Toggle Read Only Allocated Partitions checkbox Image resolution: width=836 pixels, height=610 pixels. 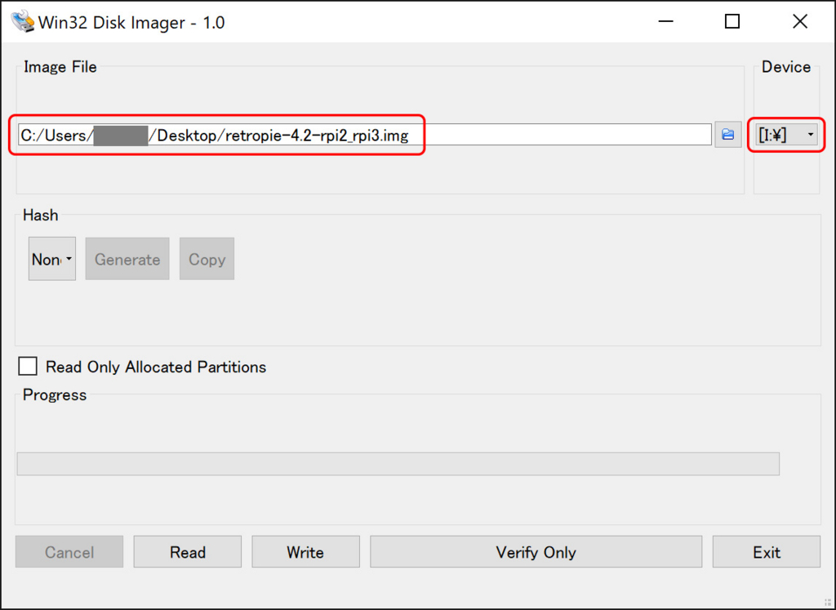(x=28, y=367)
